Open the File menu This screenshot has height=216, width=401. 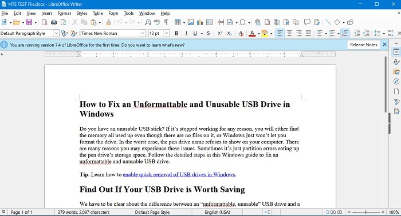(x=5, y=13)
